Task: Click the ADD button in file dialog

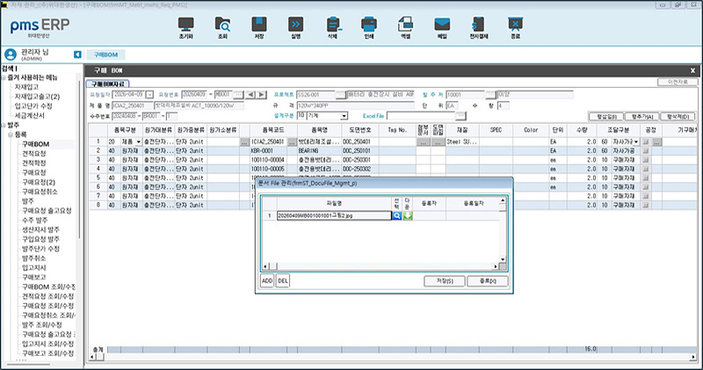Action: tap(267, 280)
